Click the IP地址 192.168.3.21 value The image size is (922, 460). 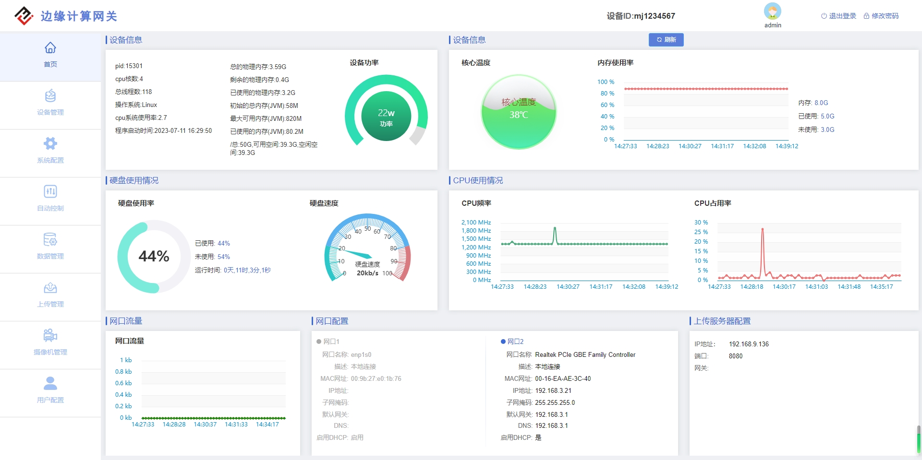click(553, 391)
